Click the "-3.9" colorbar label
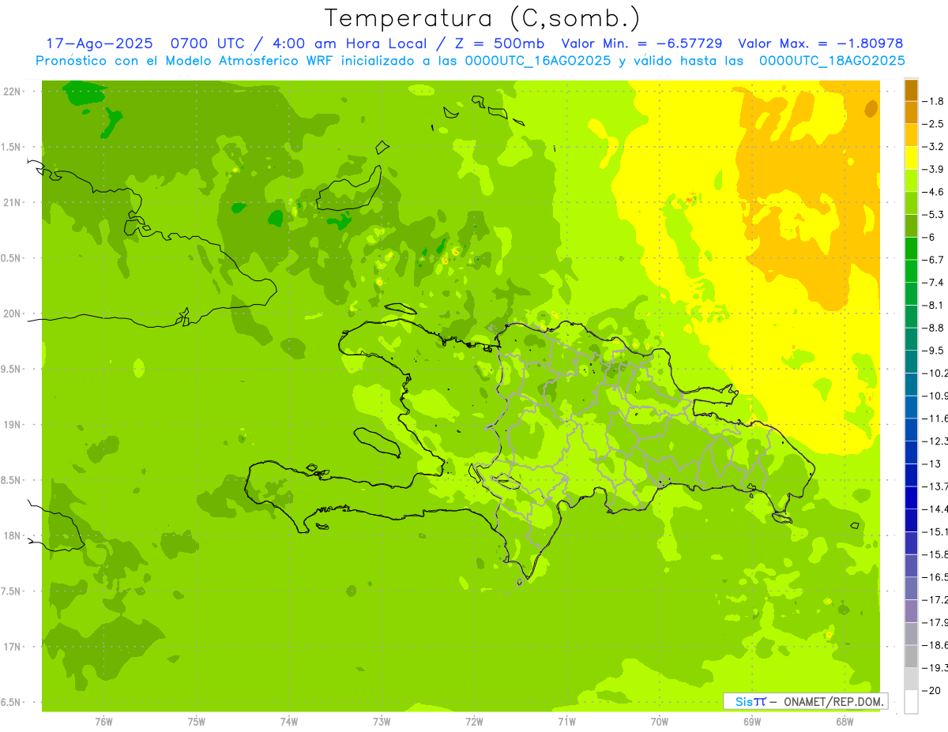 934,169
